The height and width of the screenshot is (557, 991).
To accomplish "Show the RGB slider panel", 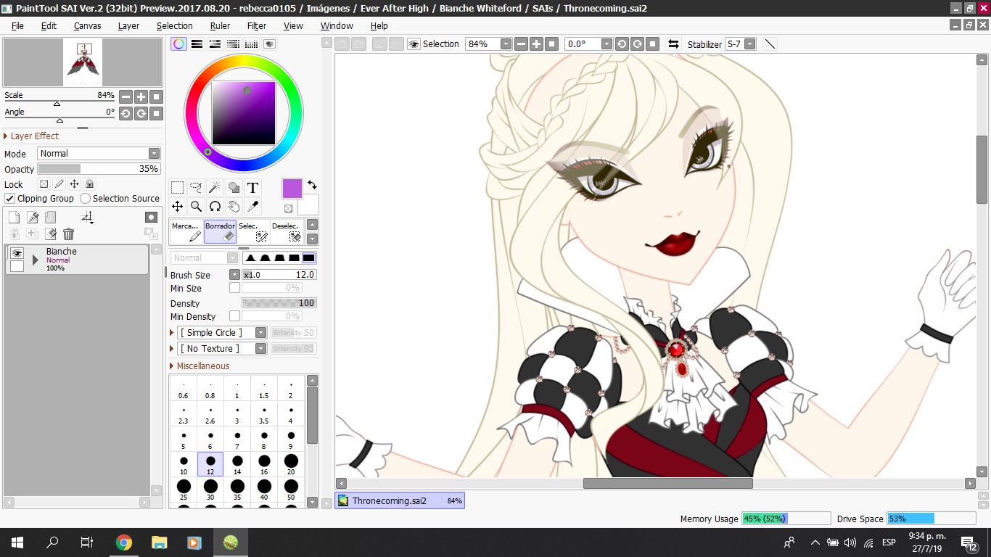I will pos(197,44).
